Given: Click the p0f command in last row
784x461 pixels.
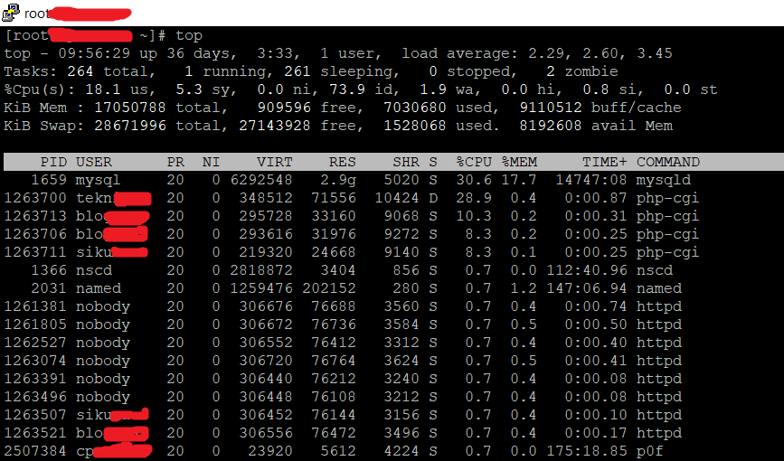Looking at the screenshot, I should (x=650, y=451).
